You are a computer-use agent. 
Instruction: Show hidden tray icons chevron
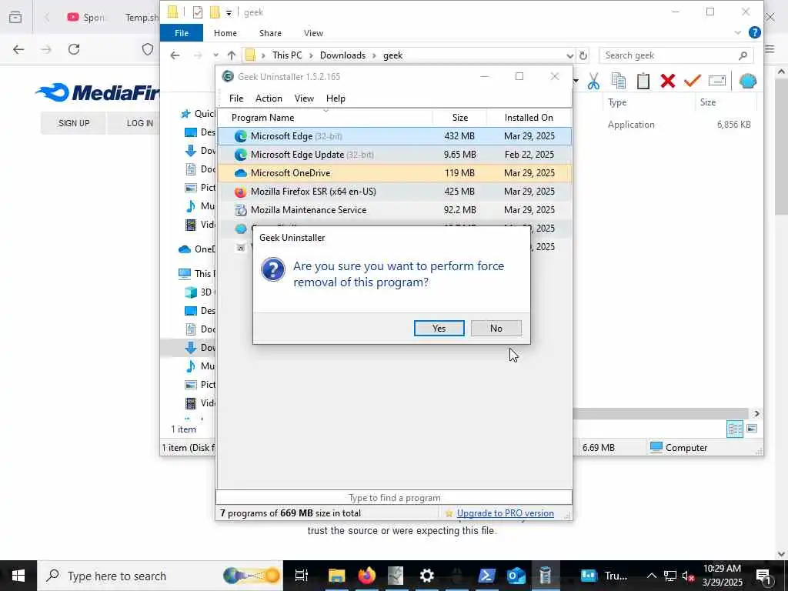651,576
